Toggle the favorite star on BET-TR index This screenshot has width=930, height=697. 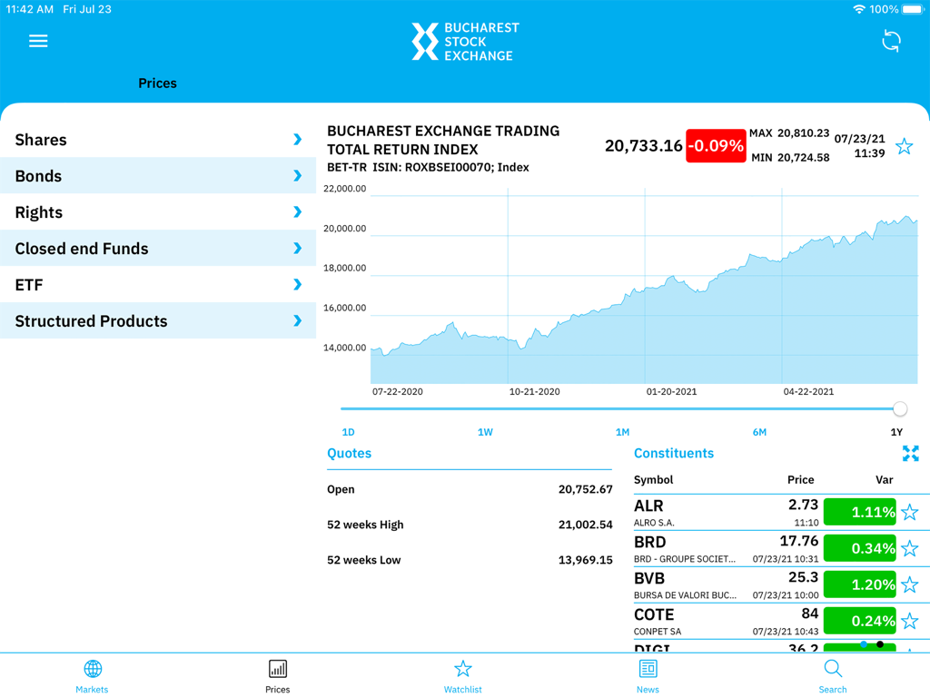coord(905,146)
